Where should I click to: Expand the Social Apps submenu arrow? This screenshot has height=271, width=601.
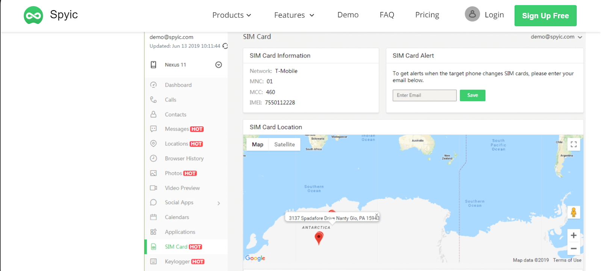[x=219, y=203]
